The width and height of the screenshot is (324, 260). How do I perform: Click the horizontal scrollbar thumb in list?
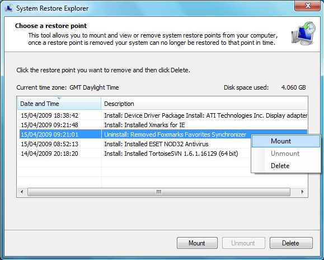pos(159,192)
